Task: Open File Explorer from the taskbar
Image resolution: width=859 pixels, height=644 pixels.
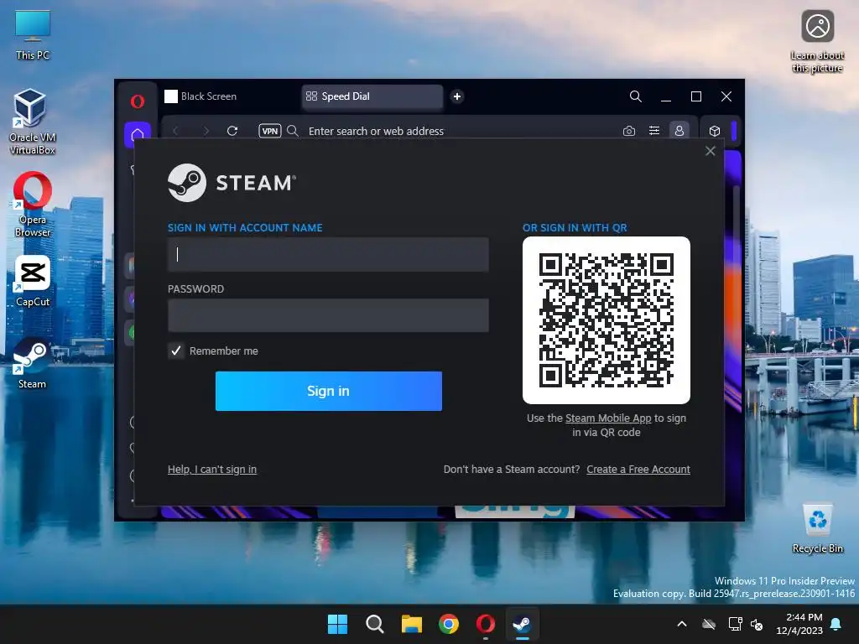Action: coord(411,624)
